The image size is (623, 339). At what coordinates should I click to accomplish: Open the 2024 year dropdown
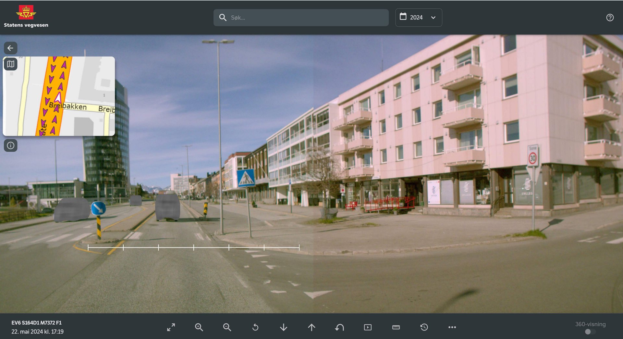click(434, 17)
